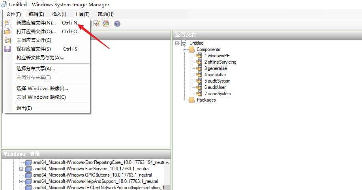Collapse the Components tree node
The image size is (362, 190).
[x=184, y=49]
